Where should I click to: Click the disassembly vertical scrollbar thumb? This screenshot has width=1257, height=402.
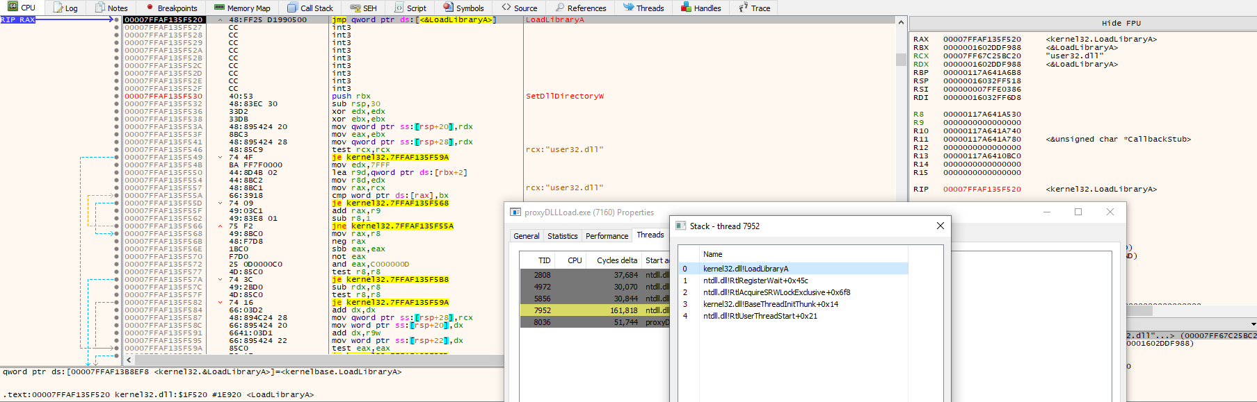pos(901,60)
